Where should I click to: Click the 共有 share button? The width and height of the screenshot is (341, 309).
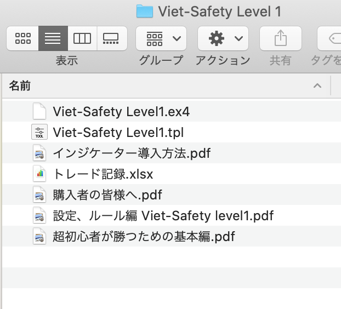click(x=281, y=38)
